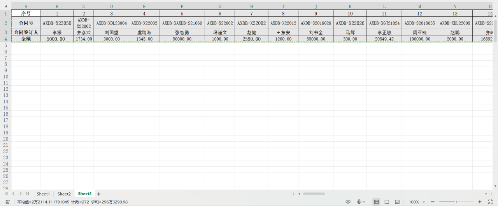The image size is (498, 206).
Task: Switch to normal view mode
Action: [376, 202]
